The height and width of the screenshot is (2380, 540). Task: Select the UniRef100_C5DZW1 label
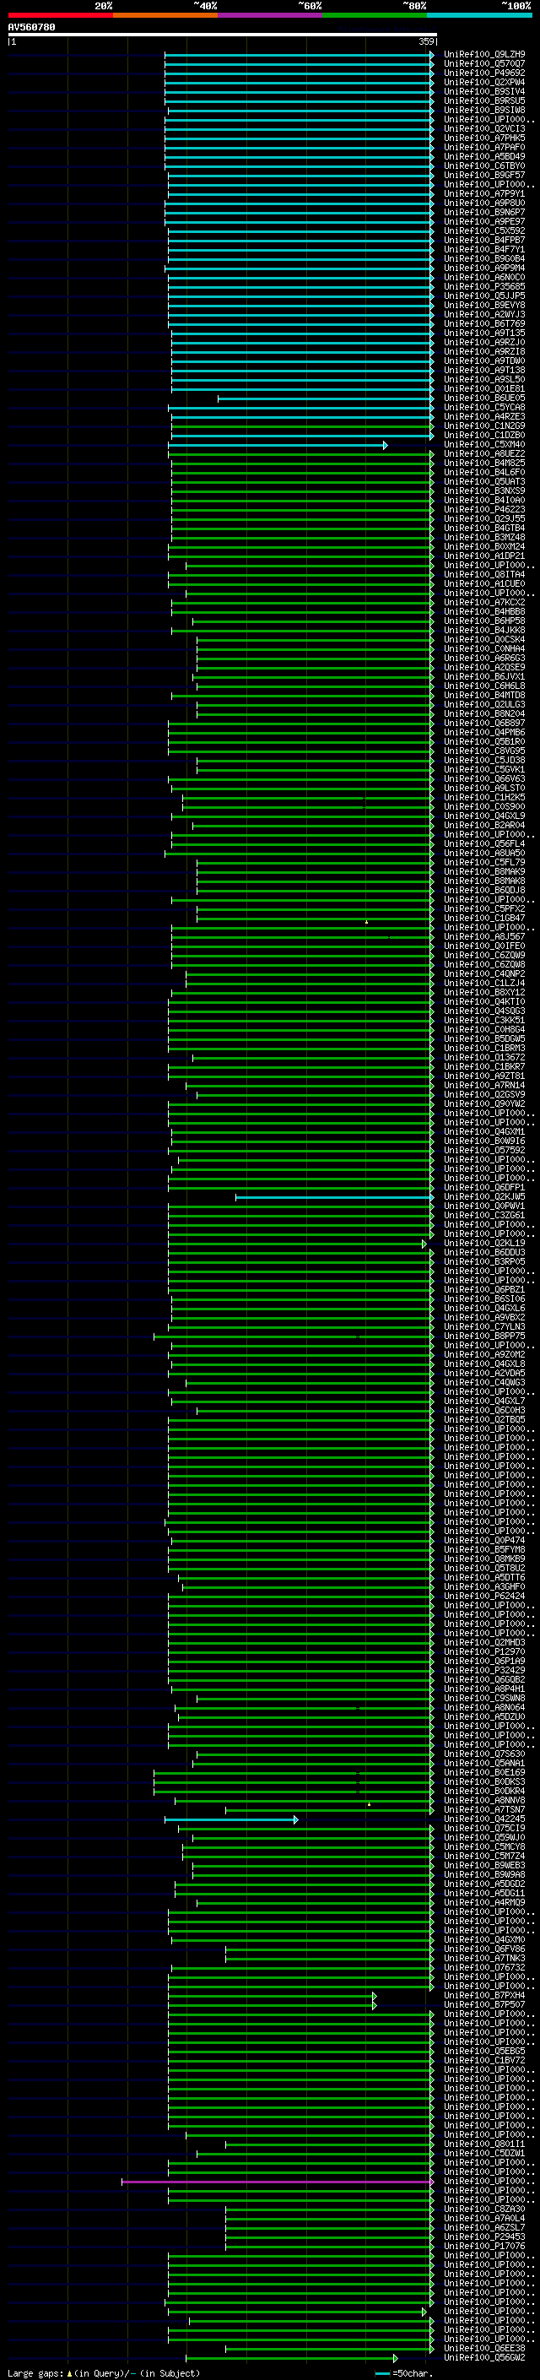coord(483,2153)
